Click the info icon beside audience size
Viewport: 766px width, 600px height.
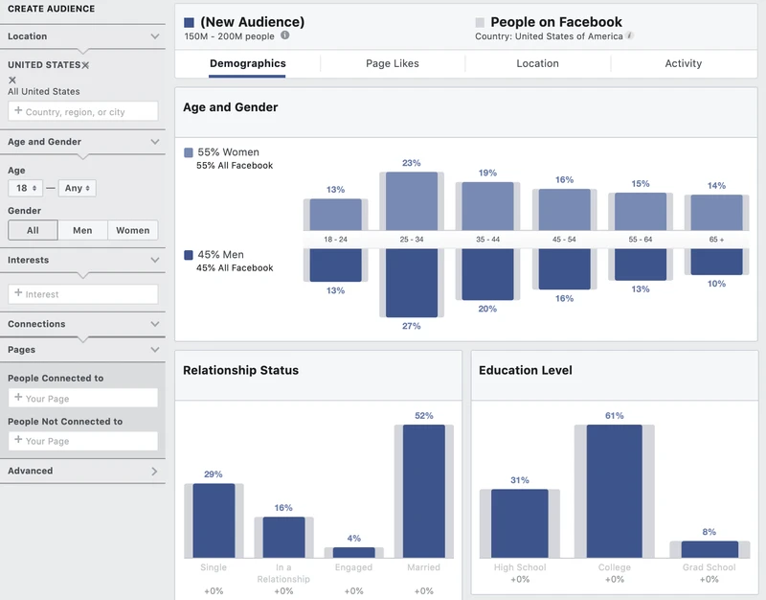(x=285, y=35)
